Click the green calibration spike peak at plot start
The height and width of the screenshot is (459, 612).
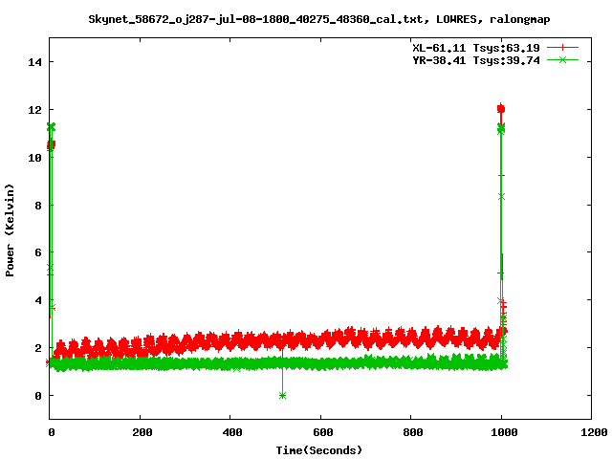pyautogui.click(x=51, y=127)
